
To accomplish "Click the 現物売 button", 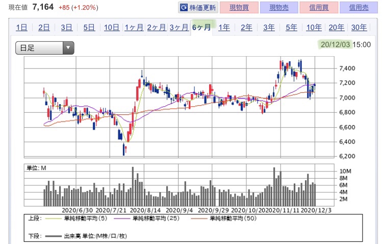I will (x=279, y=8).
